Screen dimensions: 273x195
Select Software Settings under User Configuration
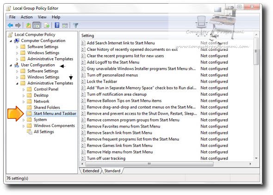coord(43,71)
